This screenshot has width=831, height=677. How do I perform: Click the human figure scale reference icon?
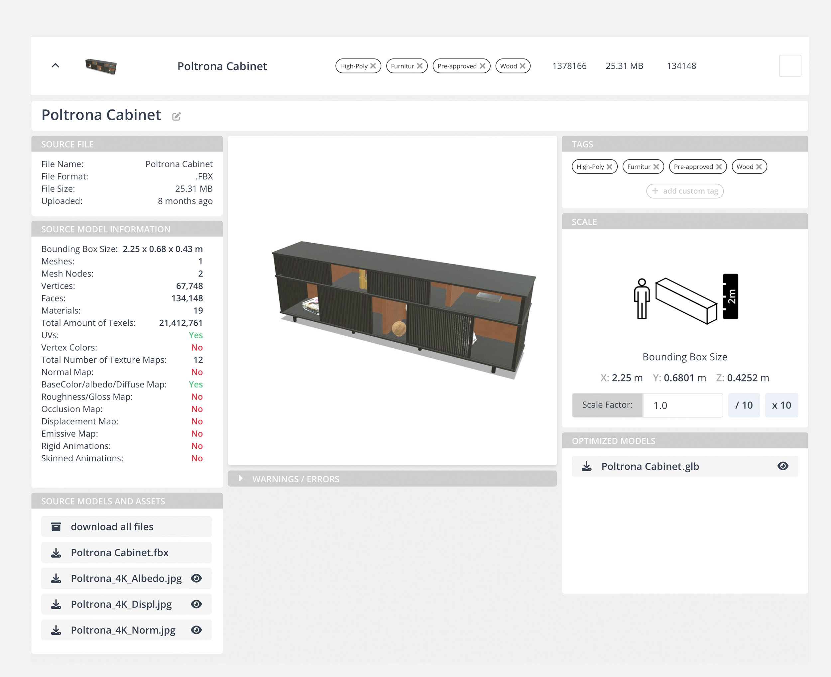(x=642, y=298)
